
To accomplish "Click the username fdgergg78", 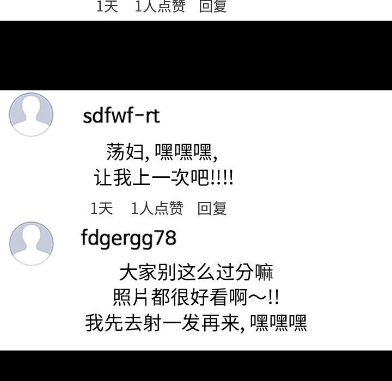I will click(x=128, y=239).
